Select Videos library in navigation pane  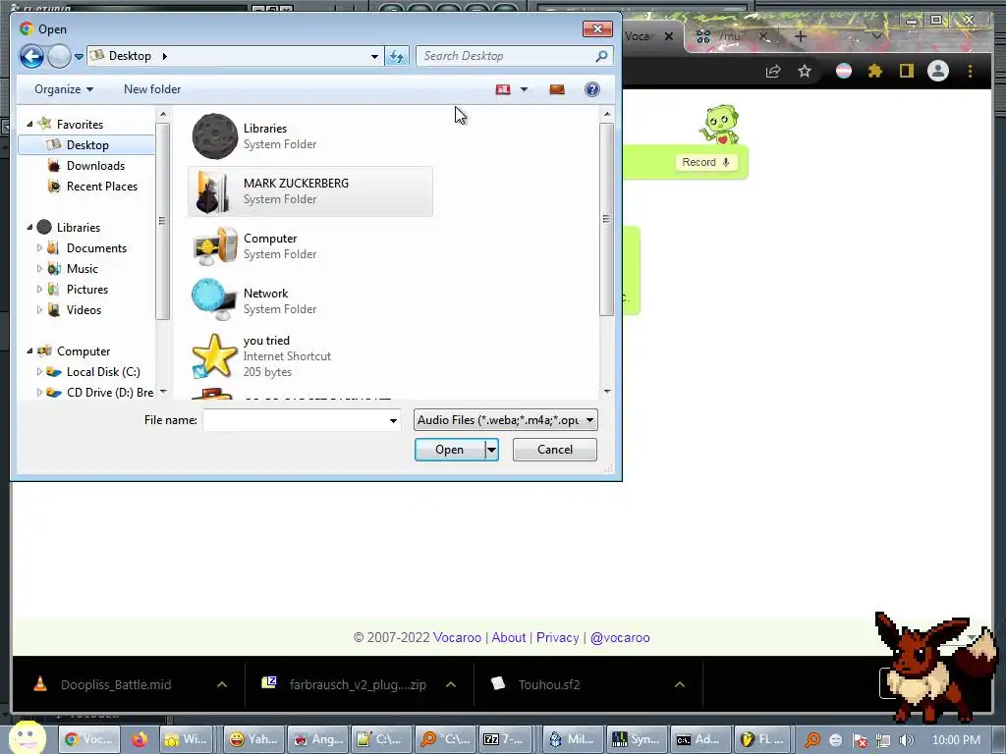pos(84,309)
